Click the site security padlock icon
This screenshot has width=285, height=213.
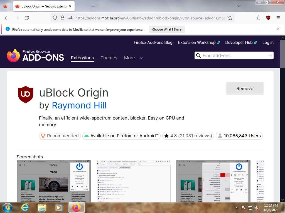click(x=63, y=18)
